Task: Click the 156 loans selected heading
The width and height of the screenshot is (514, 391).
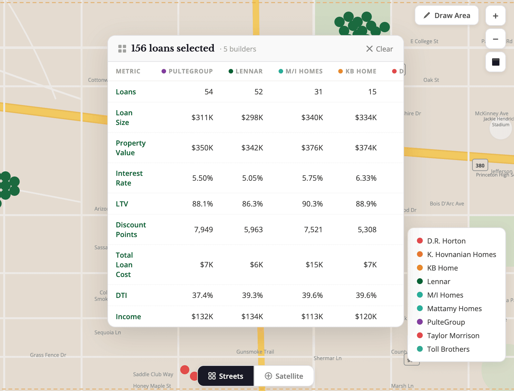Action: tap(173, 48)
